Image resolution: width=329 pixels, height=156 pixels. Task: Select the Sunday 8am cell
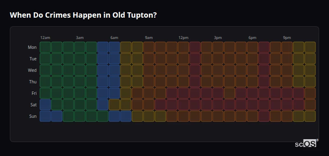click(x=137, y=116)
